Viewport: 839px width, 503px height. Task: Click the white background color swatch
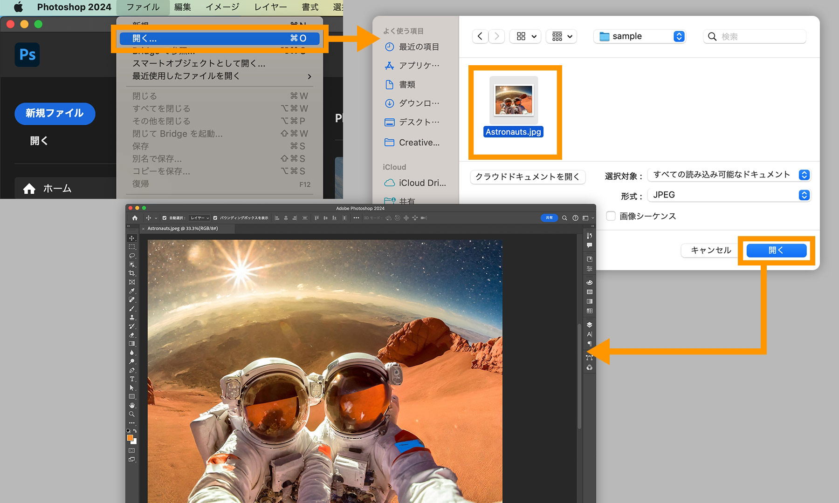pyautogui.click(x=134, y=442)
